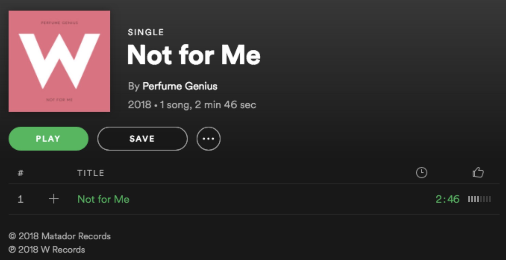Click the SINGLE label above the title
Image resolution: width=506 pixels, height=260 pixels.
click(146, 32)
